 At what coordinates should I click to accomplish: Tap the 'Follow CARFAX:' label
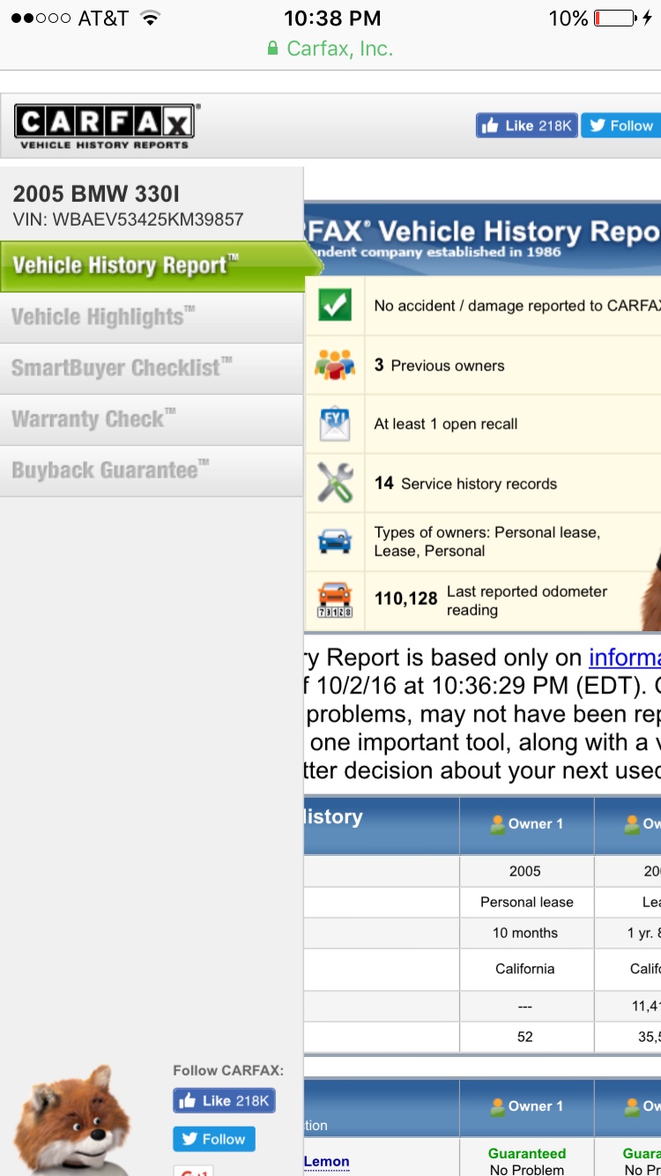228,1070
